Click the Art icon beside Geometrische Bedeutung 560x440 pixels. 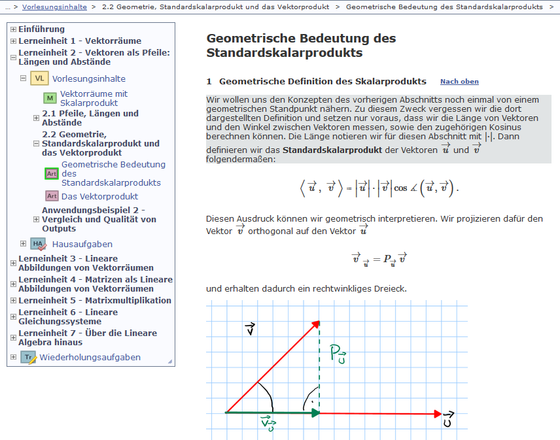(52, 173)
